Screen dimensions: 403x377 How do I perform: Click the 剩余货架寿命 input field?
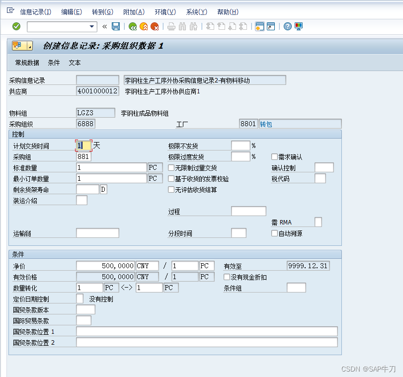click(87, 189)
